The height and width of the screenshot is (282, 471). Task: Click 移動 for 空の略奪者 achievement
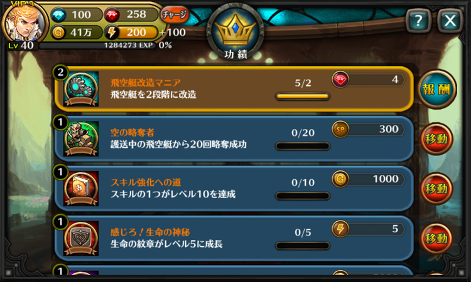tap(436, 138)
